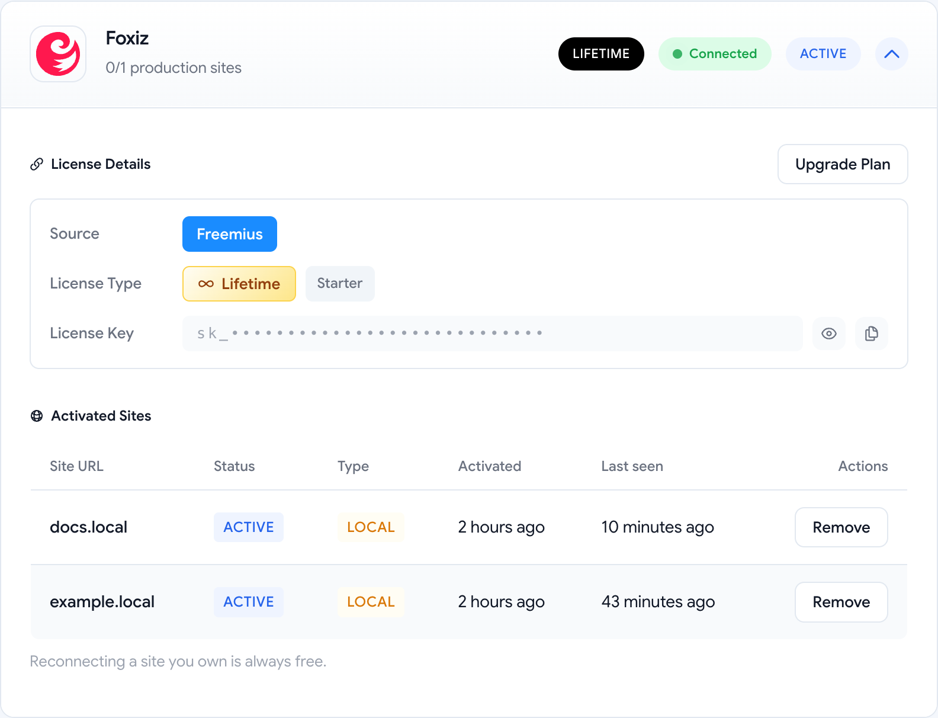Remove the example.local site
The width and height of the screenshot is (938, 718).
(841, 602)
